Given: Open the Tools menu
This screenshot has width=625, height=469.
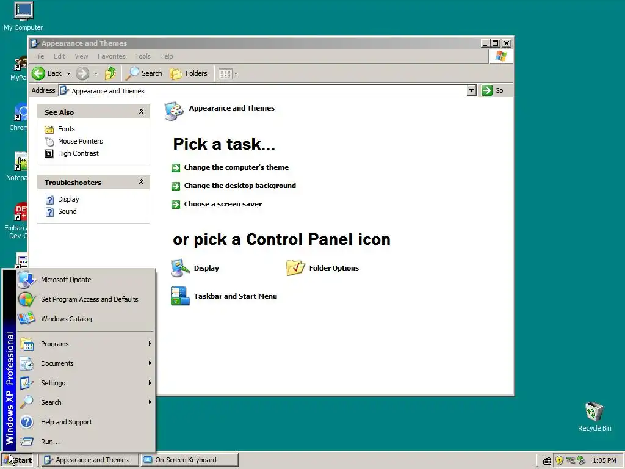Looking at the screenshot, I should pos(143,56).
